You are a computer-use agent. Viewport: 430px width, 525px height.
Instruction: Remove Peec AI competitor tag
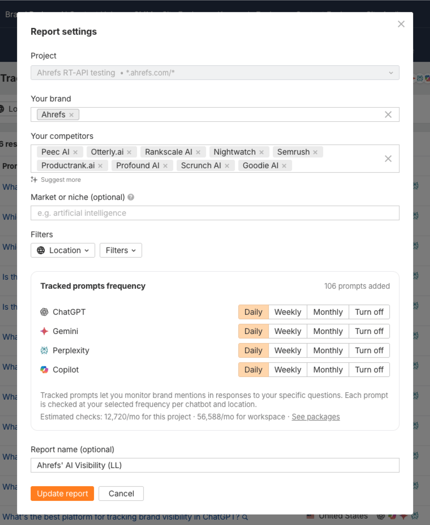tap(75, 152)
